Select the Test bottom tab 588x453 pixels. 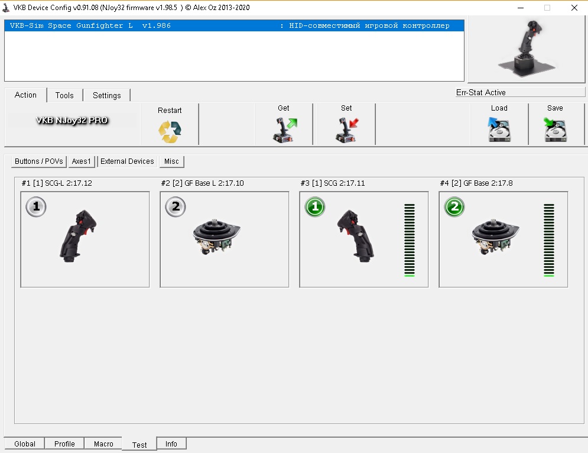pos(139,444)
